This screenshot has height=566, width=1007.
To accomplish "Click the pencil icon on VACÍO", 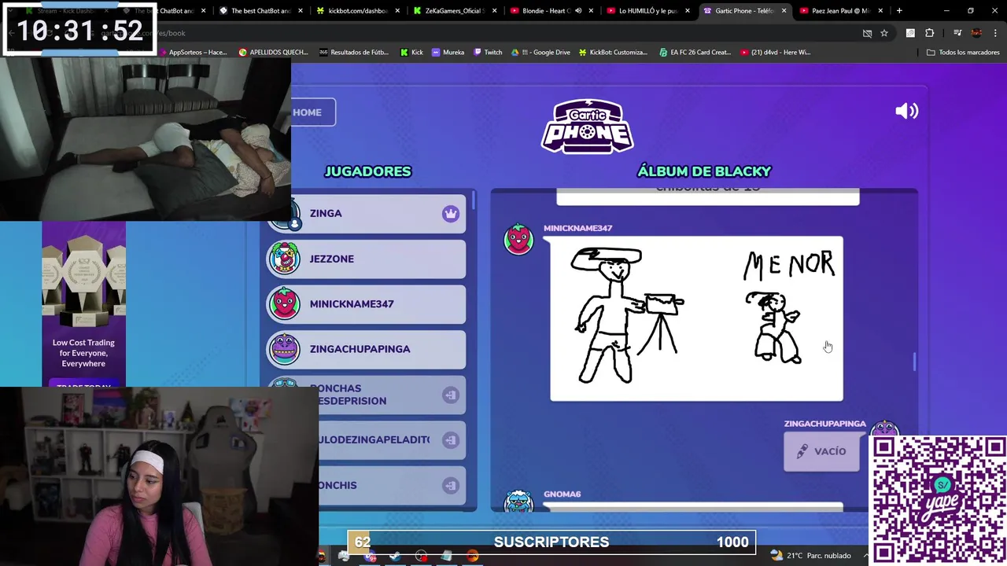I will pos(802,451).
